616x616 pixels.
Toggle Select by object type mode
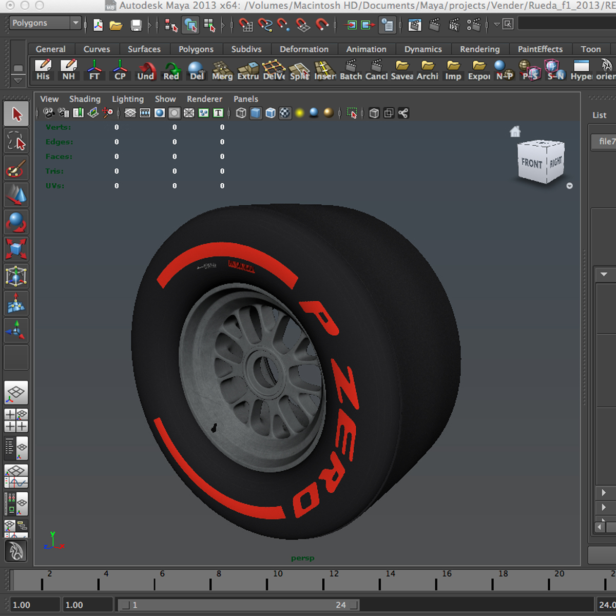(x=190, y=25)
